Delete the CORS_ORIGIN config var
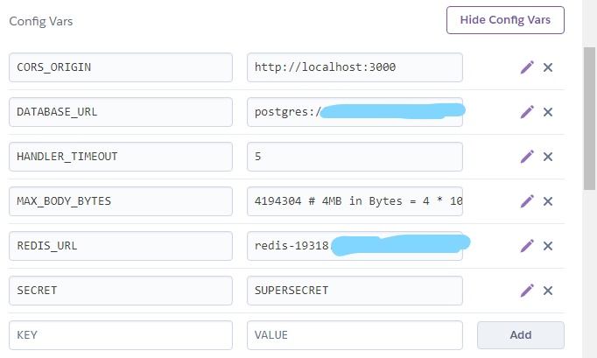 tap(548, 67)
